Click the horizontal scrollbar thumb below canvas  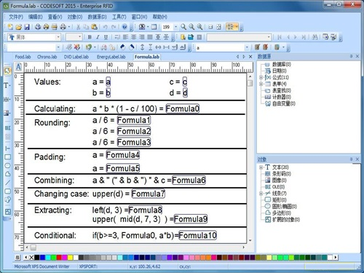33,248
